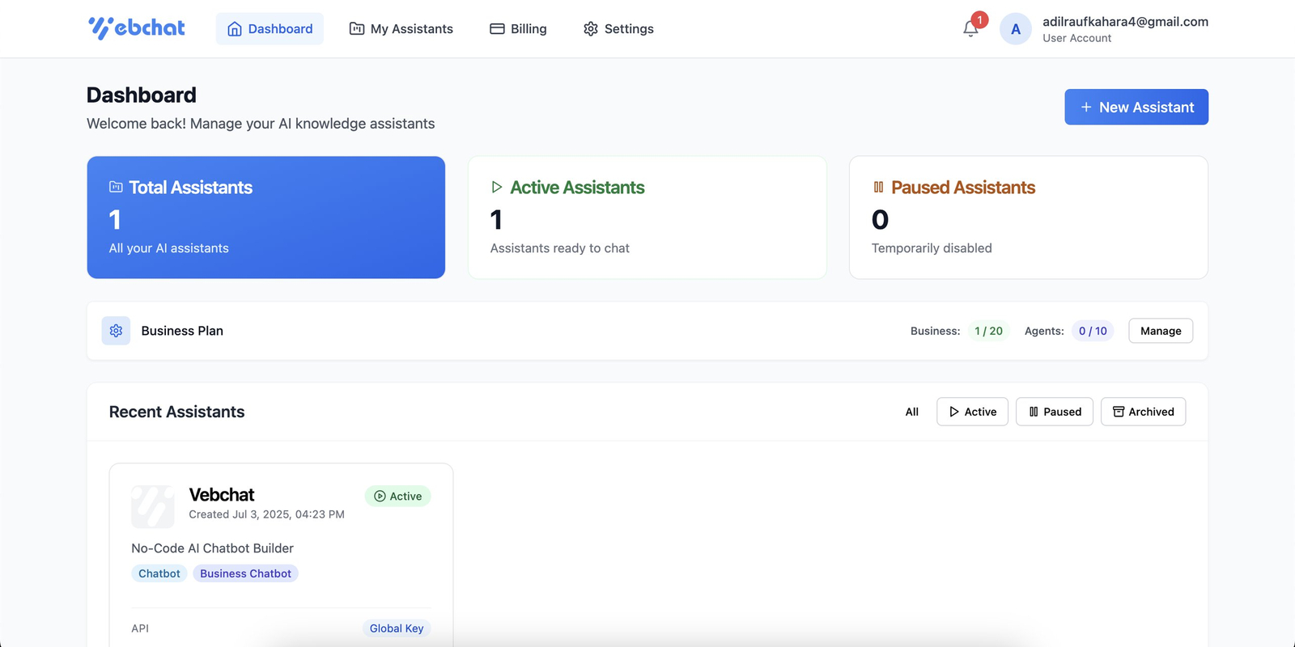The width and height of the screenshot is (1295, 647).
Task: Click the User Account label
Action: [1076, 38]
